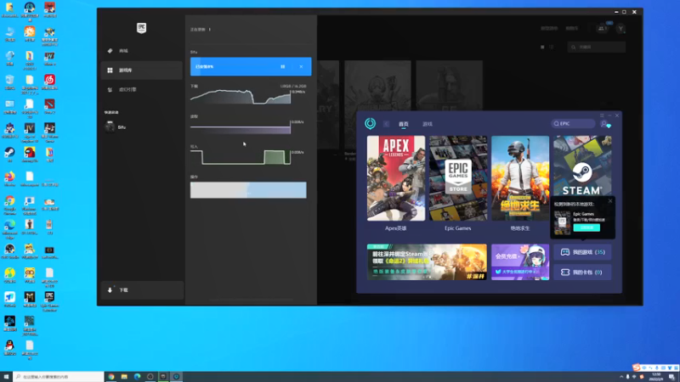Select the Epic Games Store card

458,178
